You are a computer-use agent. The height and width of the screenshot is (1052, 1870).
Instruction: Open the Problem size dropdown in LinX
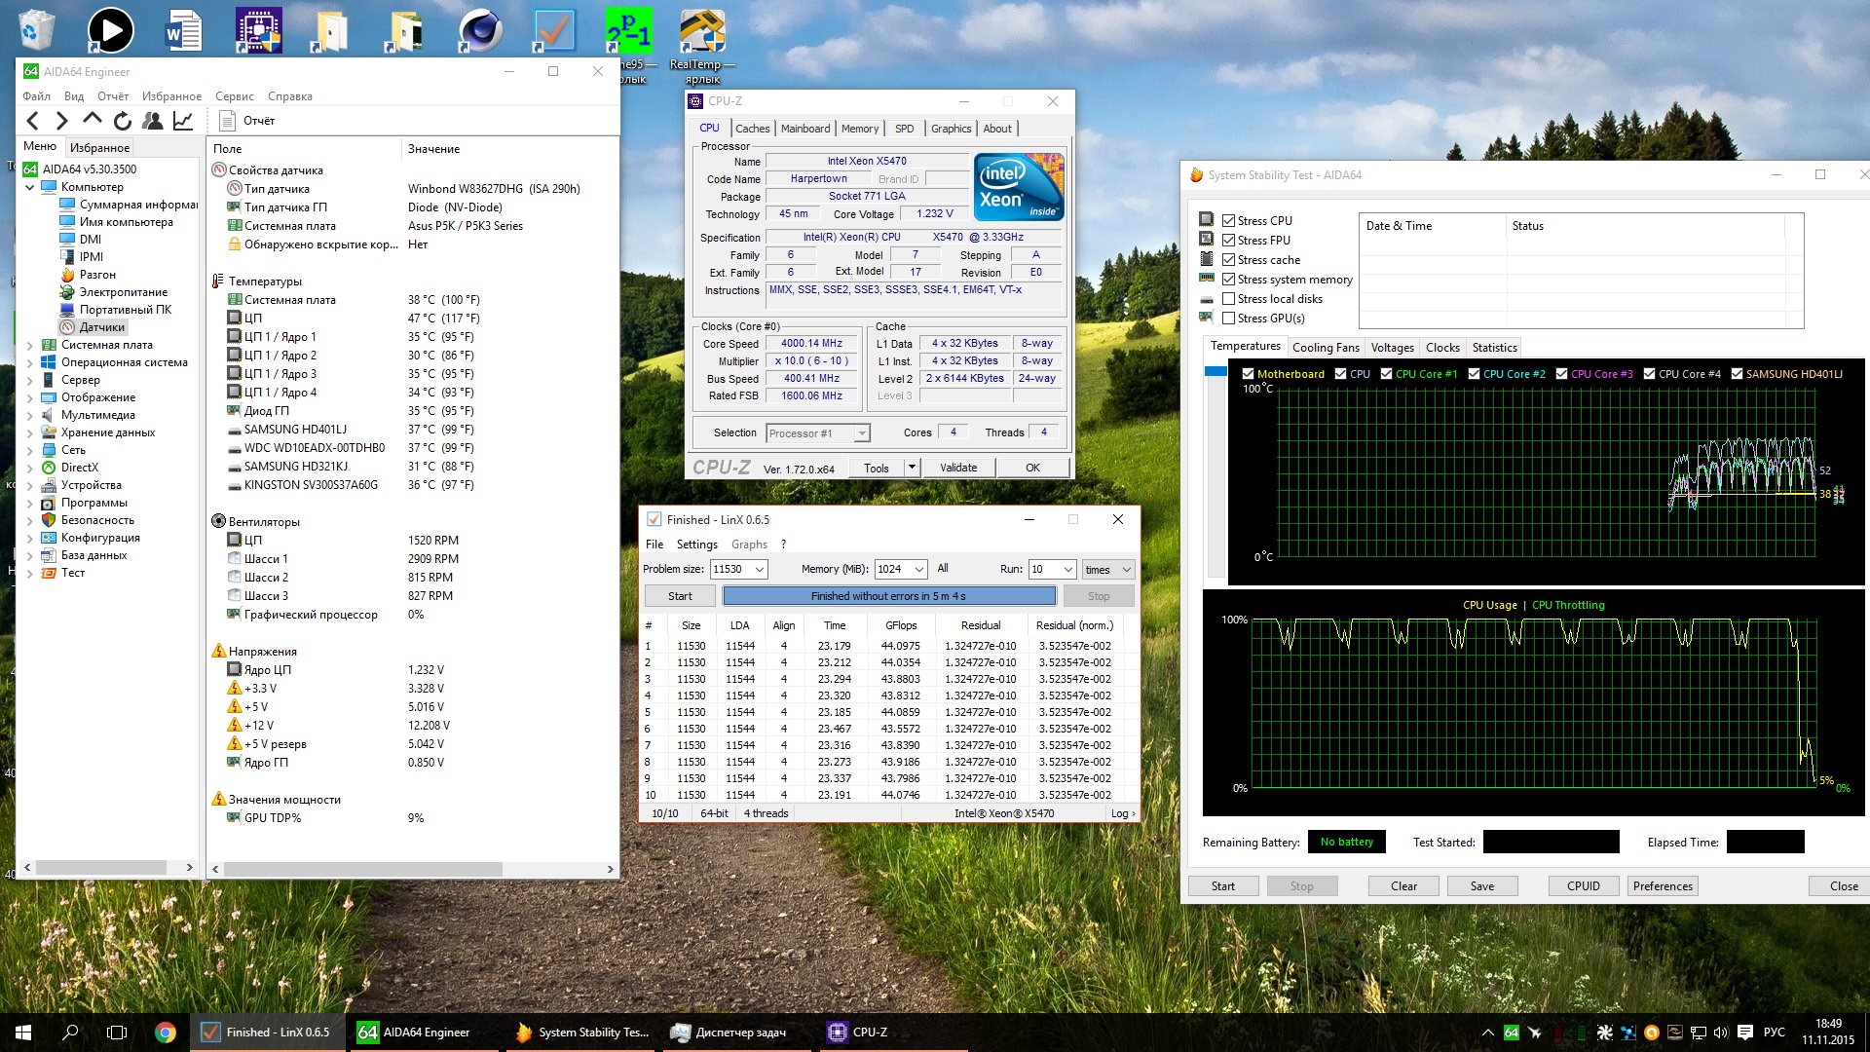[x=760, y=570]
